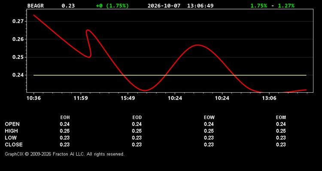Viewport: 322px width, 171px height.
Task: Select the CLOSE row label
Action: 14,144
